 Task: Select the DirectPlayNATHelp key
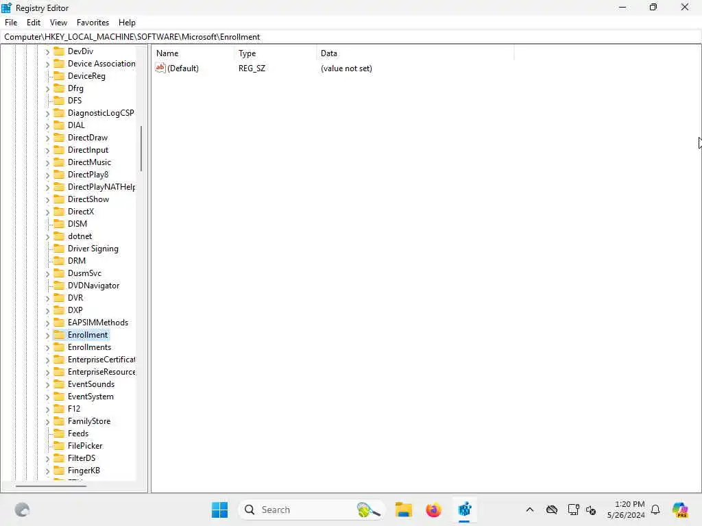pyautogui.click(x=101, y=186)
